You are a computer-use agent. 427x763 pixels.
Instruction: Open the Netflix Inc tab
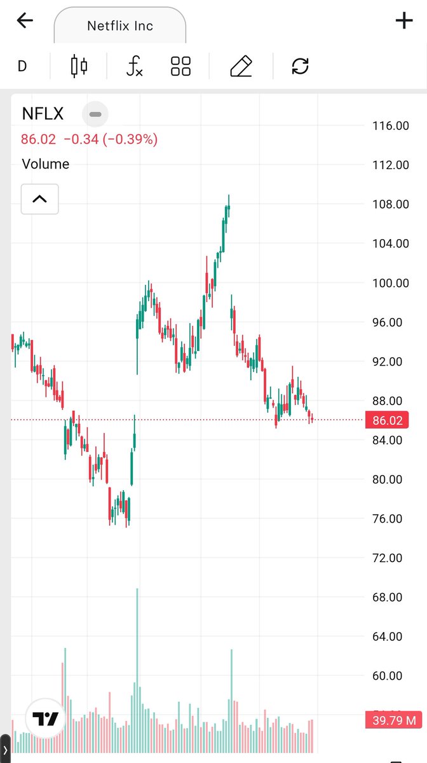120,26
